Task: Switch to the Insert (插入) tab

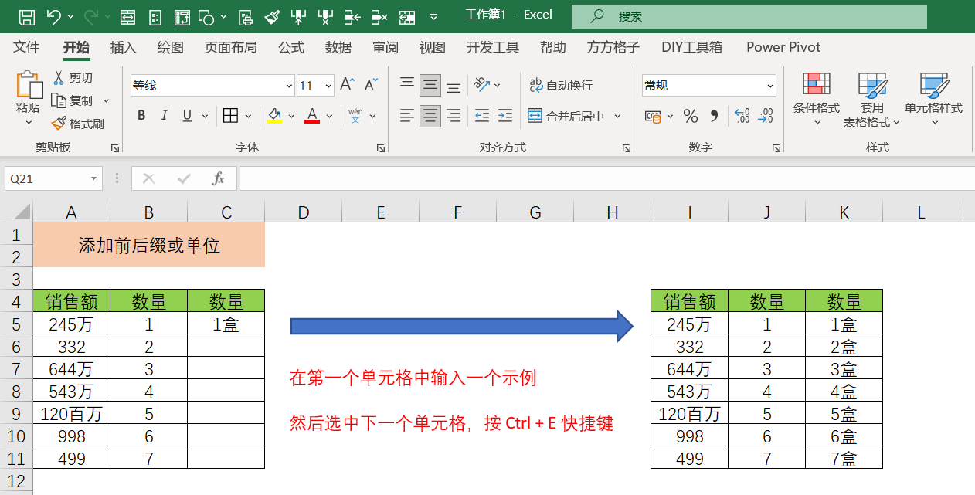Action: 123,47
